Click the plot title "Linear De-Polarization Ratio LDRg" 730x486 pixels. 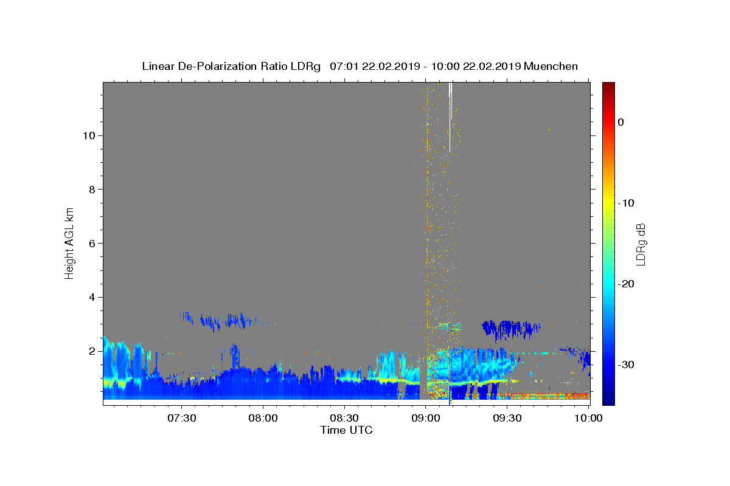pyautogui.click(x=231, y=66)
